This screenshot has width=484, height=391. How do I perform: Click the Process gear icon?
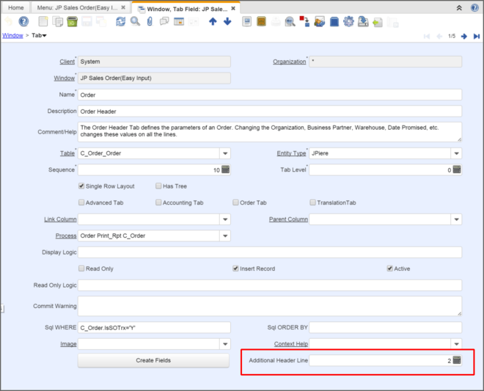coord(348,21)
